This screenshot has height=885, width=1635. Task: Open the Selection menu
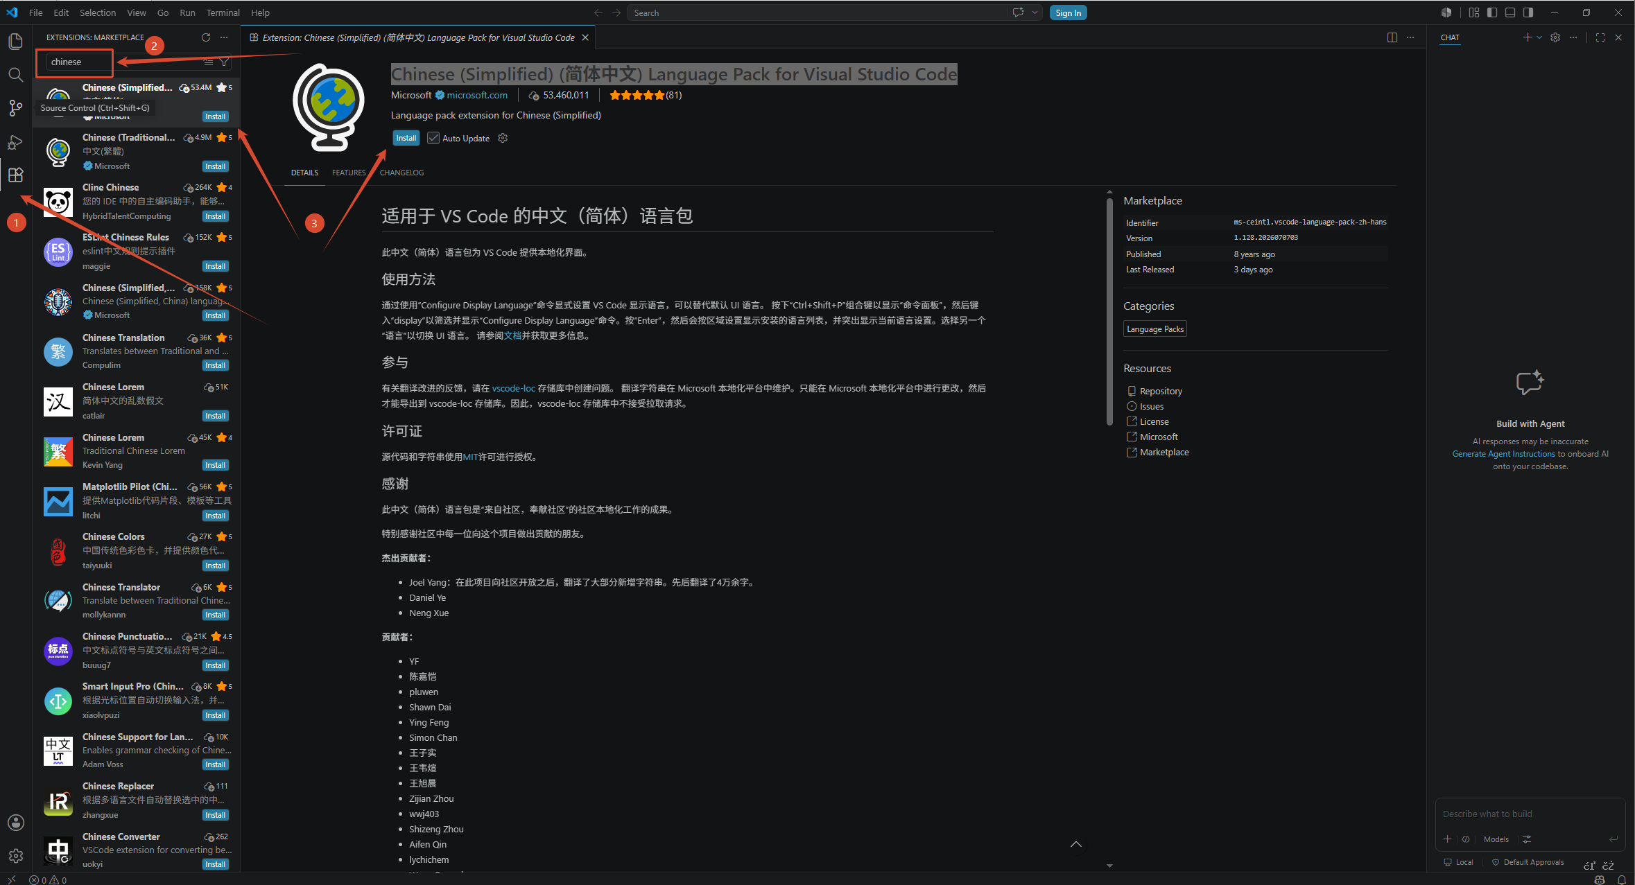tap(98, 12)
